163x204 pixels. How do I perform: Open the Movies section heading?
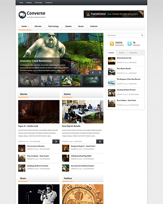coord(24,94)
